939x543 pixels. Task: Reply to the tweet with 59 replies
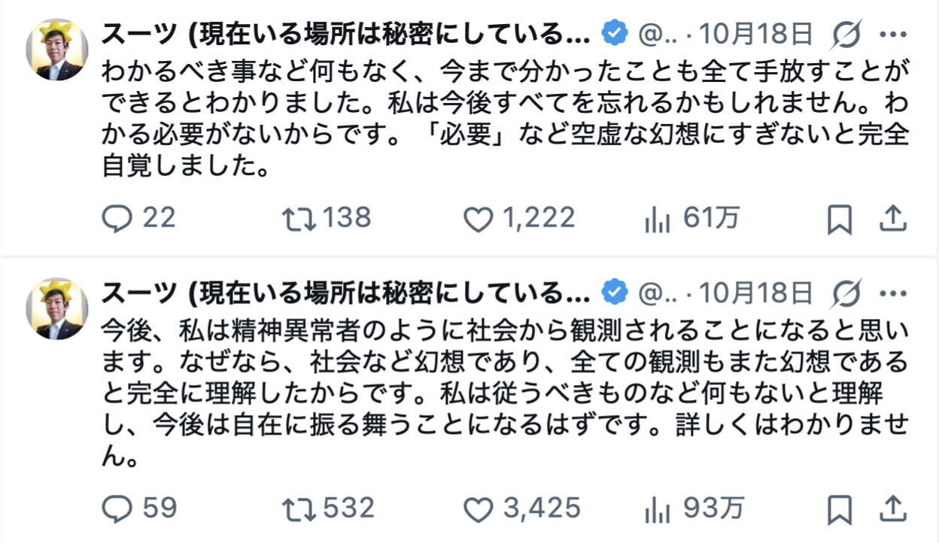pos(117,509)
